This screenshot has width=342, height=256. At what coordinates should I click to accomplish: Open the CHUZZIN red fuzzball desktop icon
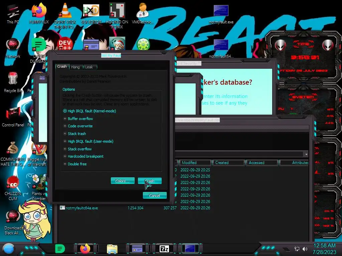pos(13,188)
